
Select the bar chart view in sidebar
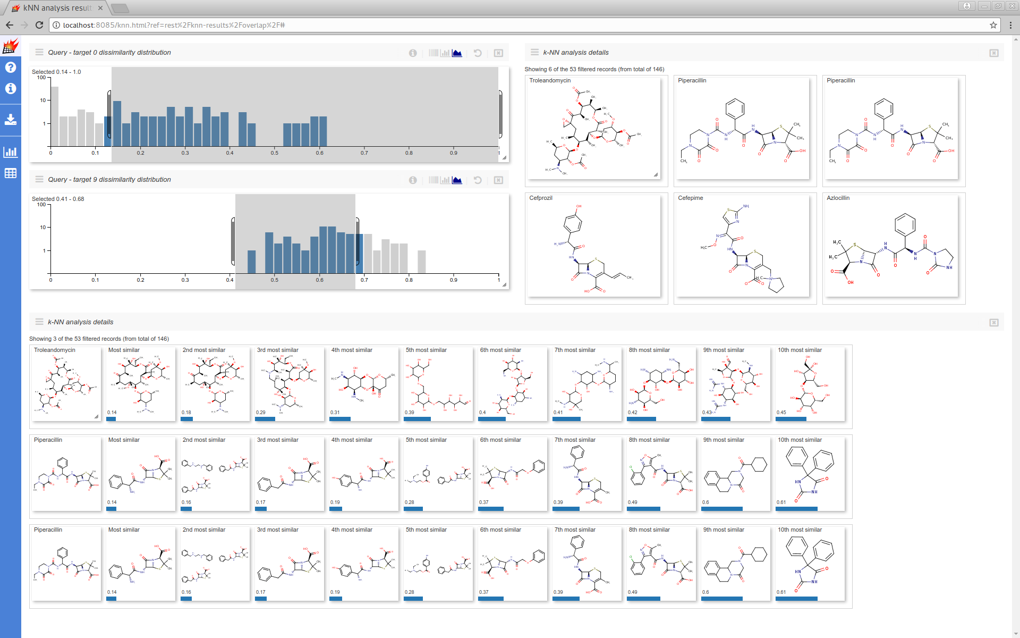click(x=10, y=152)
